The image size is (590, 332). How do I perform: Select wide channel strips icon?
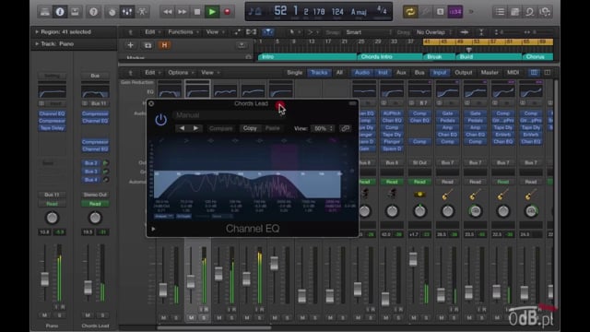point(548,72)
